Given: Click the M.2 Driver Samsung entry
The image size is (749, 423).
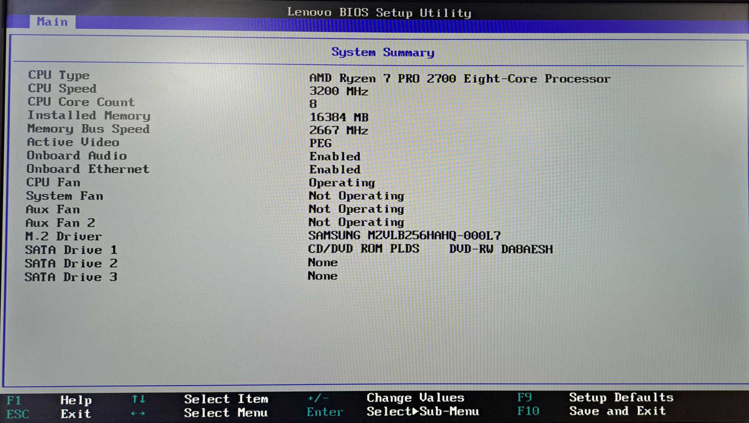Looking at the screenshot, I should pyautogui.click(x=404, y=236).
